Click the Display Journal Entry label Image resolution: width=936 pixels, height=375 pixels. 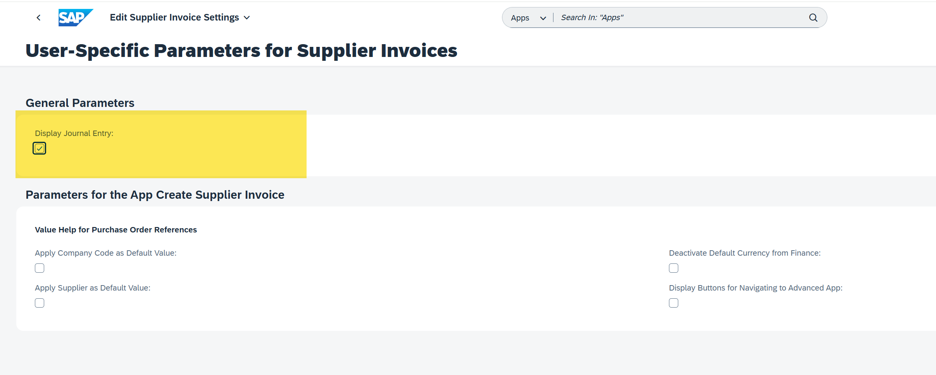[74, 133]
